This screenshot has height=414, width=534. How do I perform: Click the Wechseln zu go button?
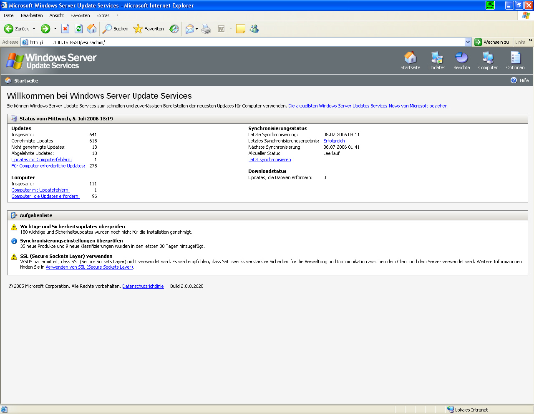tap(492, 42)
